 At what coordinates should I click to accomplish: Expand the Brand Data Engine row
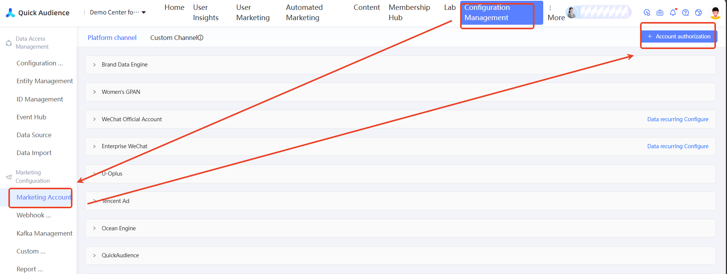point(95,65)
